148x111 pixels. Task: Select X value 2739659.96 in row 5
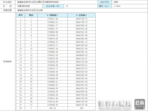click(x=53, y=32)
